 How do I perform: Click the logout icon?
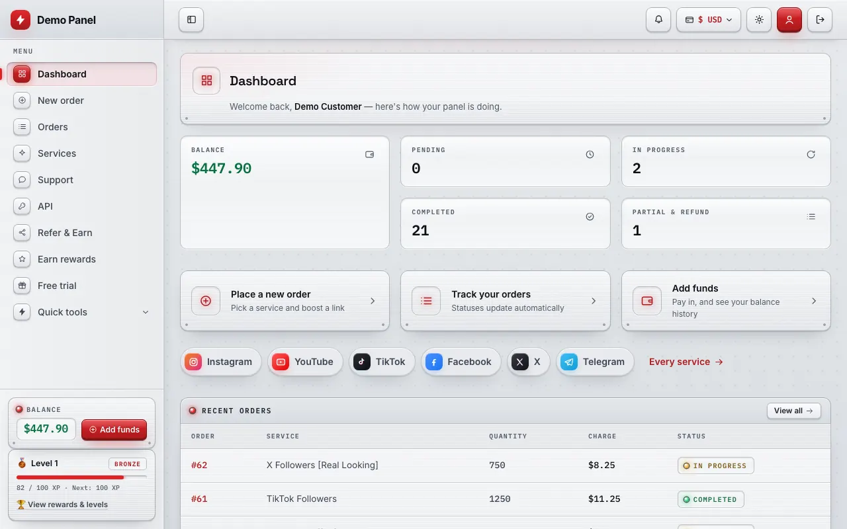pos(821,20)
